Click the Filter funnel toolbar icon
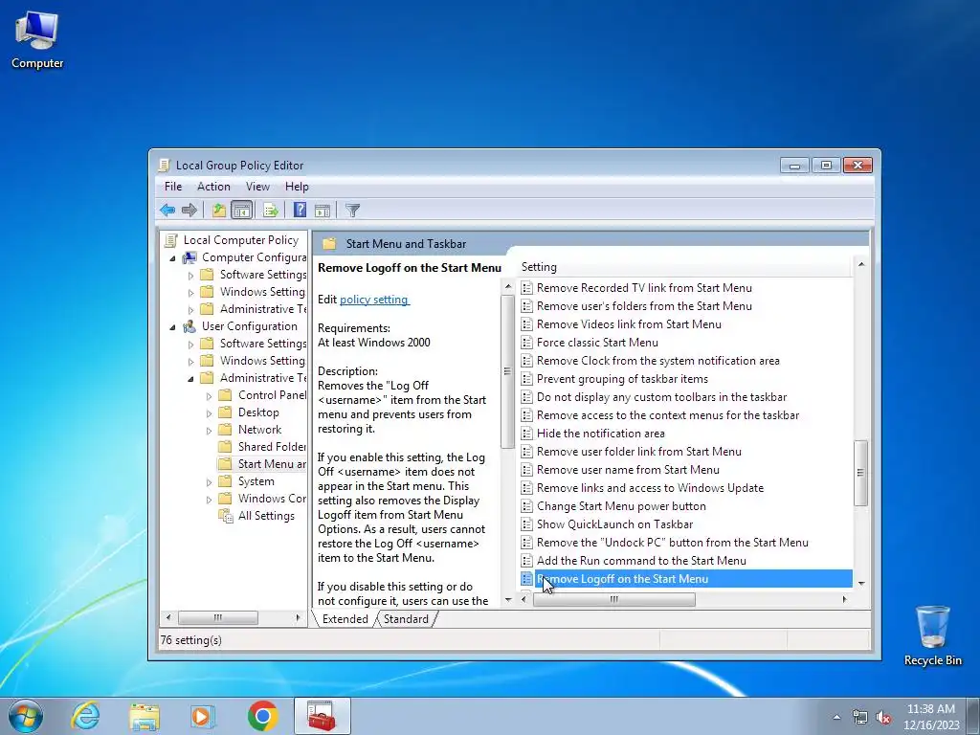This screenshot has height=735, width=980. (352, 210)
